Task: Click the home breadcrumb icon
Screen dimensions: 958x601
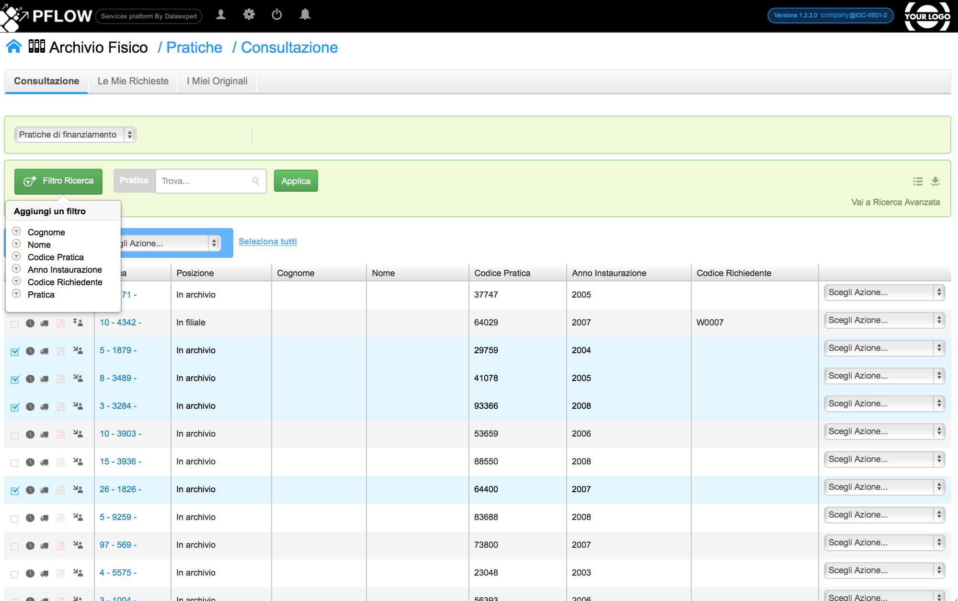Action: [14, 46]
